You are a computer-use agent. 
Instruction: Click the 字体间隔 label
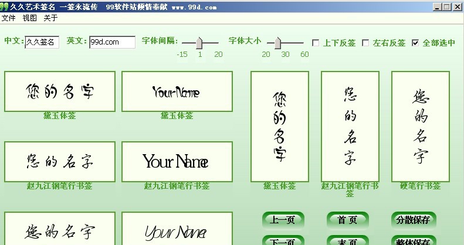tap(160, 40)
